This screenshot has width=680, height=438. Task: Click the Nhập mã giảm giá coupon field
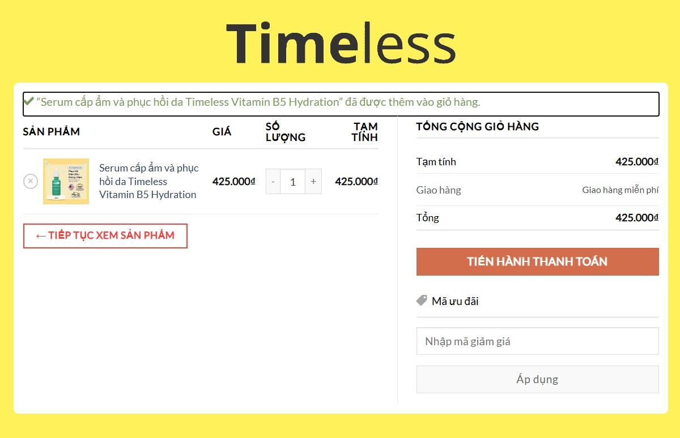[537, 341]
